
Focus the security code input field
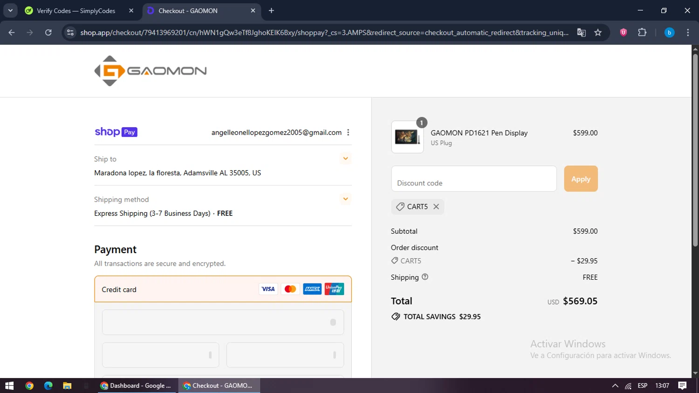pyautogui.click(x=285, y=355)
